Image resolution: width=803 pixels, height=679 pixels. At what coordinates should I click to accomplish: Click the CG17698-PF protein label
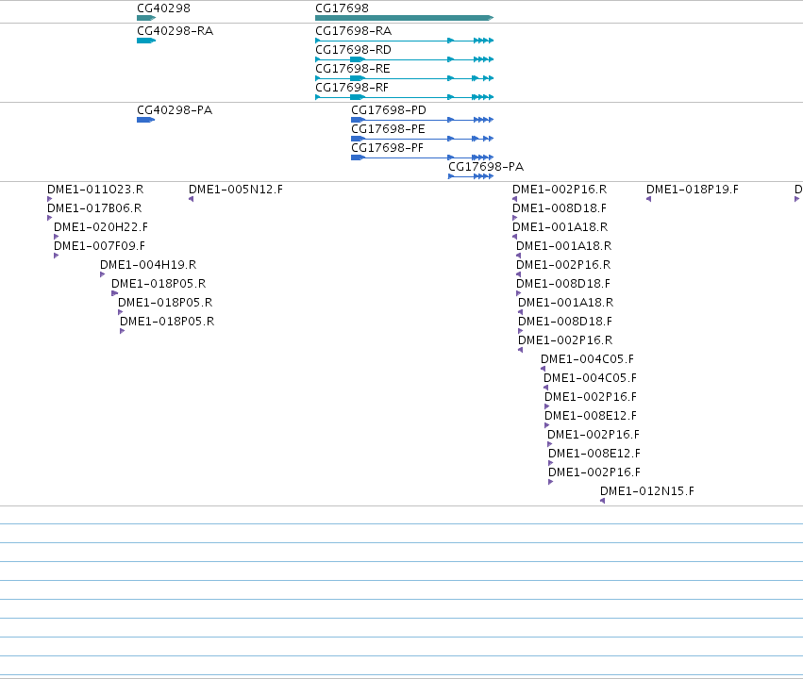click(x=387, y=148)
